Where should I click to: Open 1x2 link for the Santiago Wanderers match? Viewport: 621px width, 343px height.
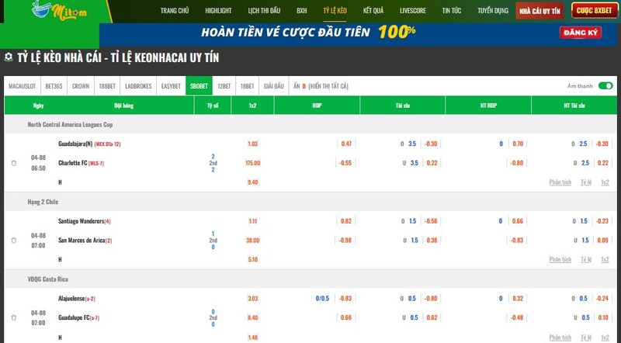(x=605, y=259)
